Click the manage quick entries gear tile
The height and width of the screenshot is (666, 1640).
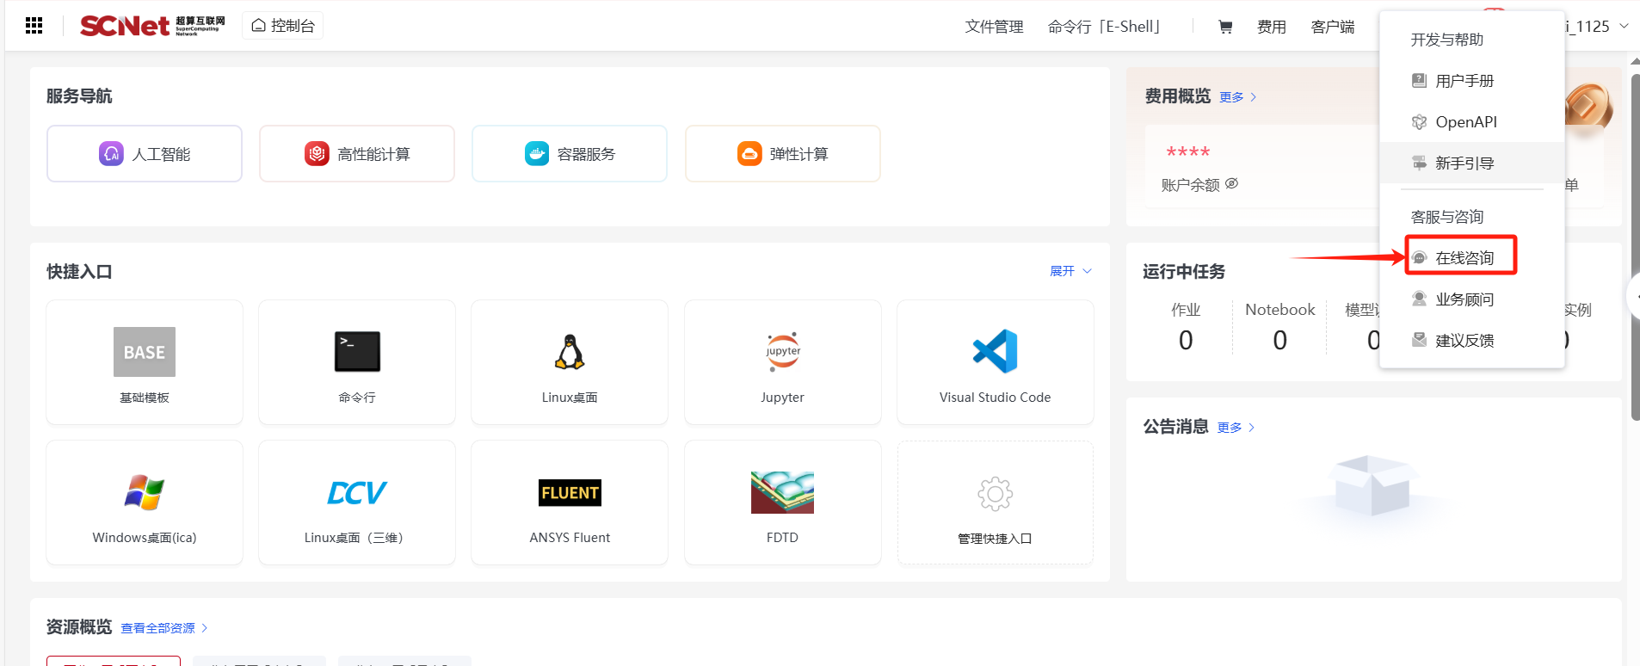(x=995, y=503)
